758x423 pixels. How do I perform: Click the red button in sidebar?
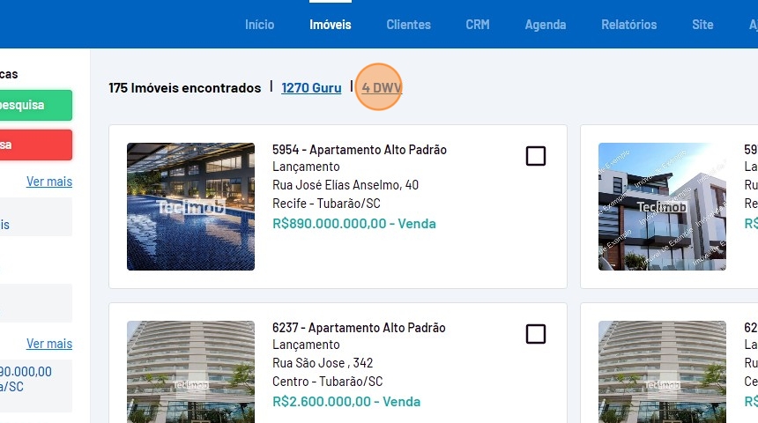point(35,145)
